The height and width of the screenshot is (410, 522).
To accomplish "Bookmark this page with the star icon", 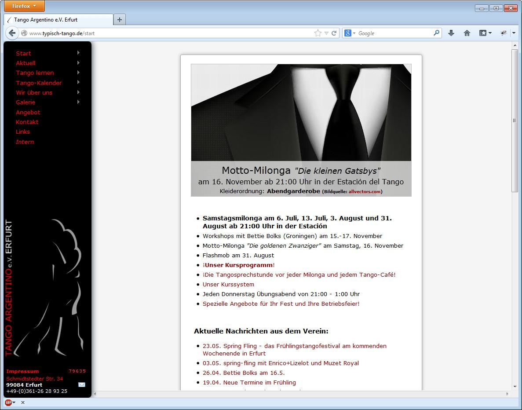I will point(318,33).
